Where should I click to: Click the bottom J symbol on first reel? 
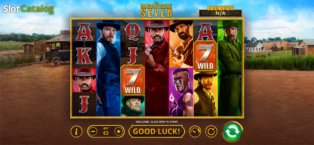coord(84,104)
